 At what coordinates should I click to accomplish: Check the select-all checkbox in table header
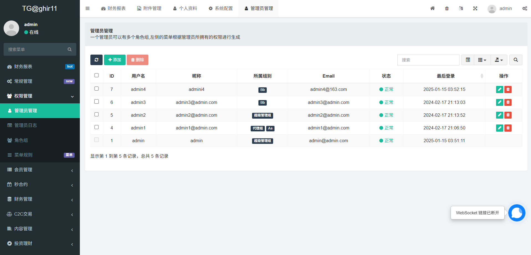pyautogui.click(x=96, y=75)
